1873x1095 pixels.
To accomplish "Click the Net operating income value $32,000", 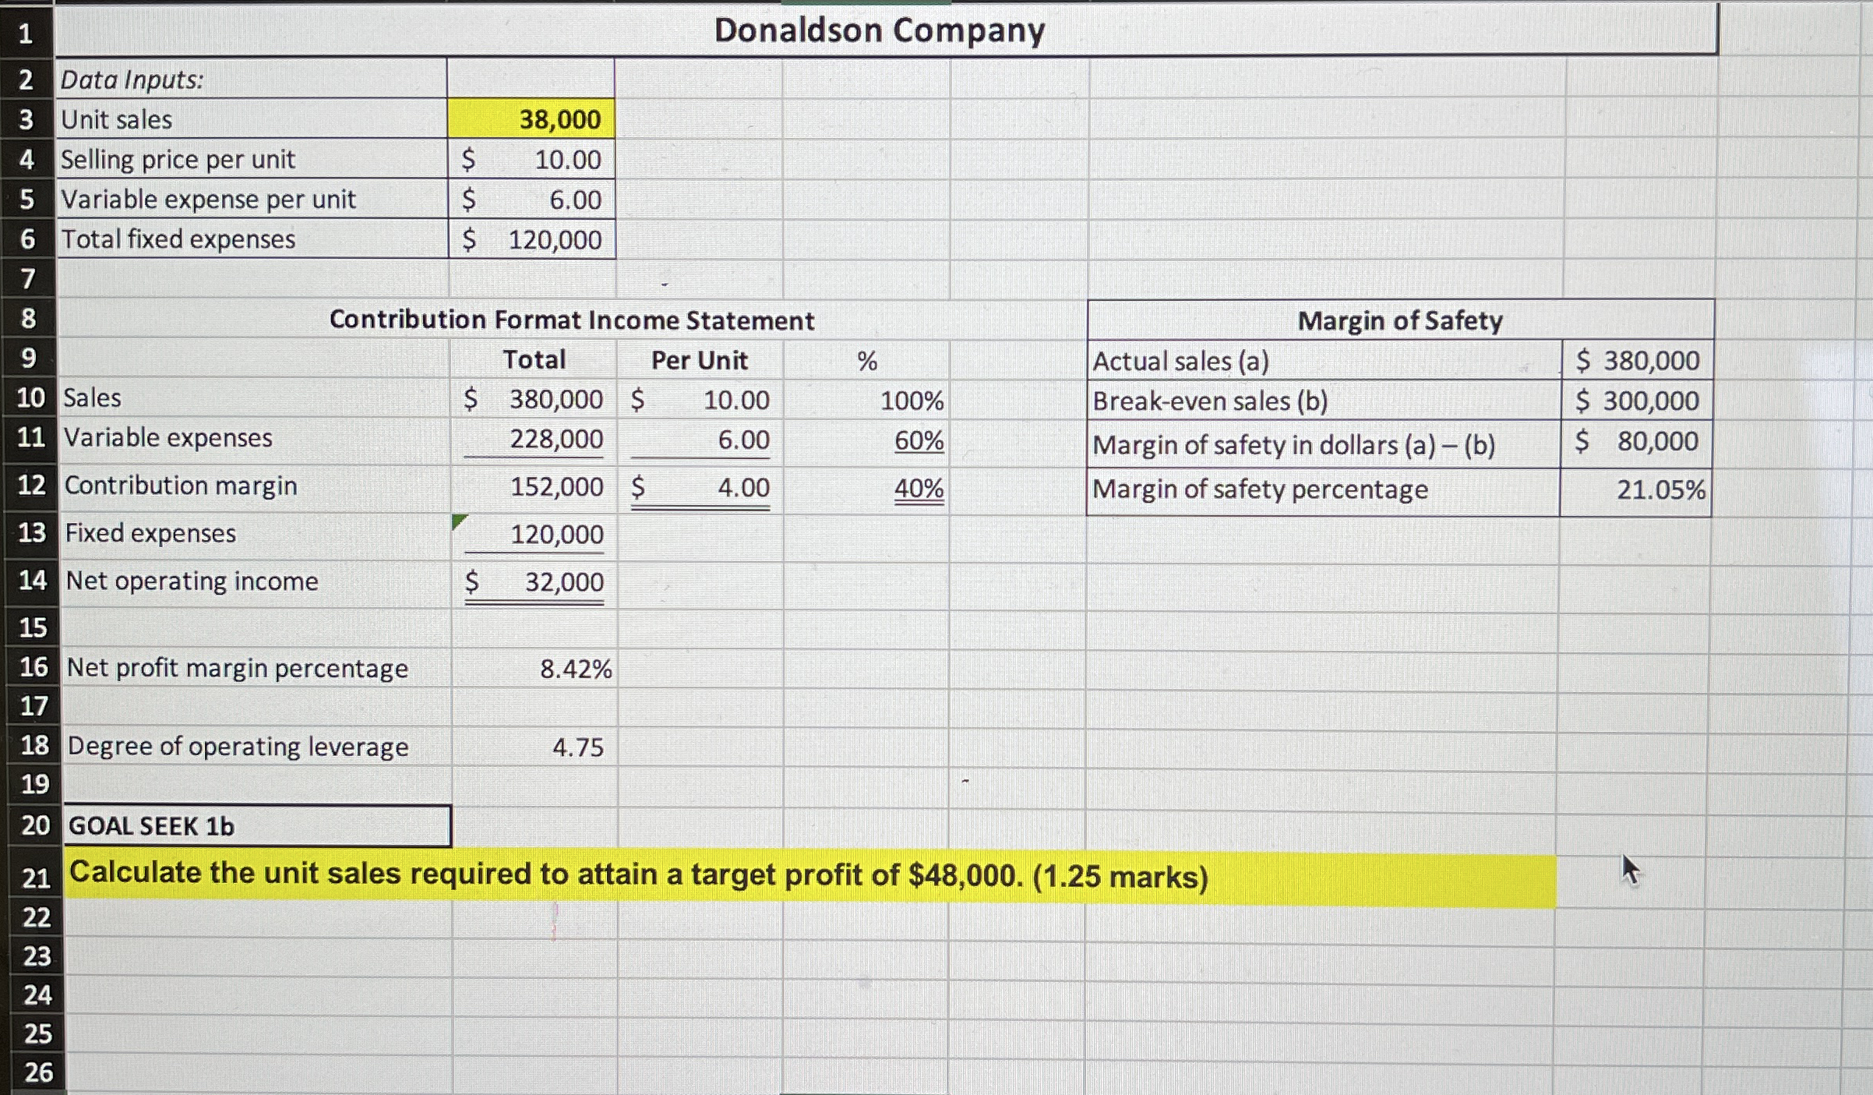I will (x=532, y=581).
